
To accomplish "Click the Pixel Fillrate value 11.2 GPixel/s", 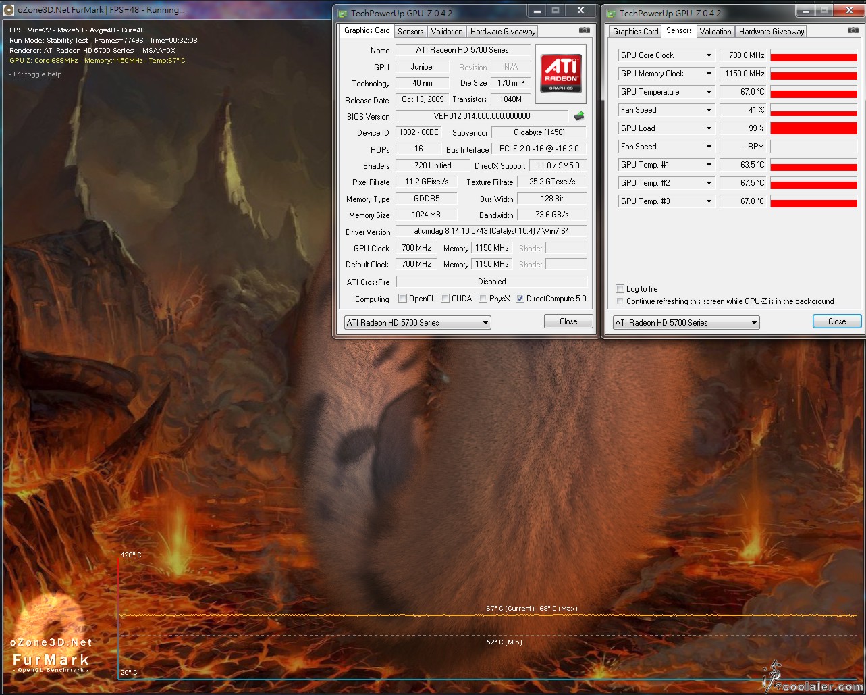I will [x=427, y=182].
